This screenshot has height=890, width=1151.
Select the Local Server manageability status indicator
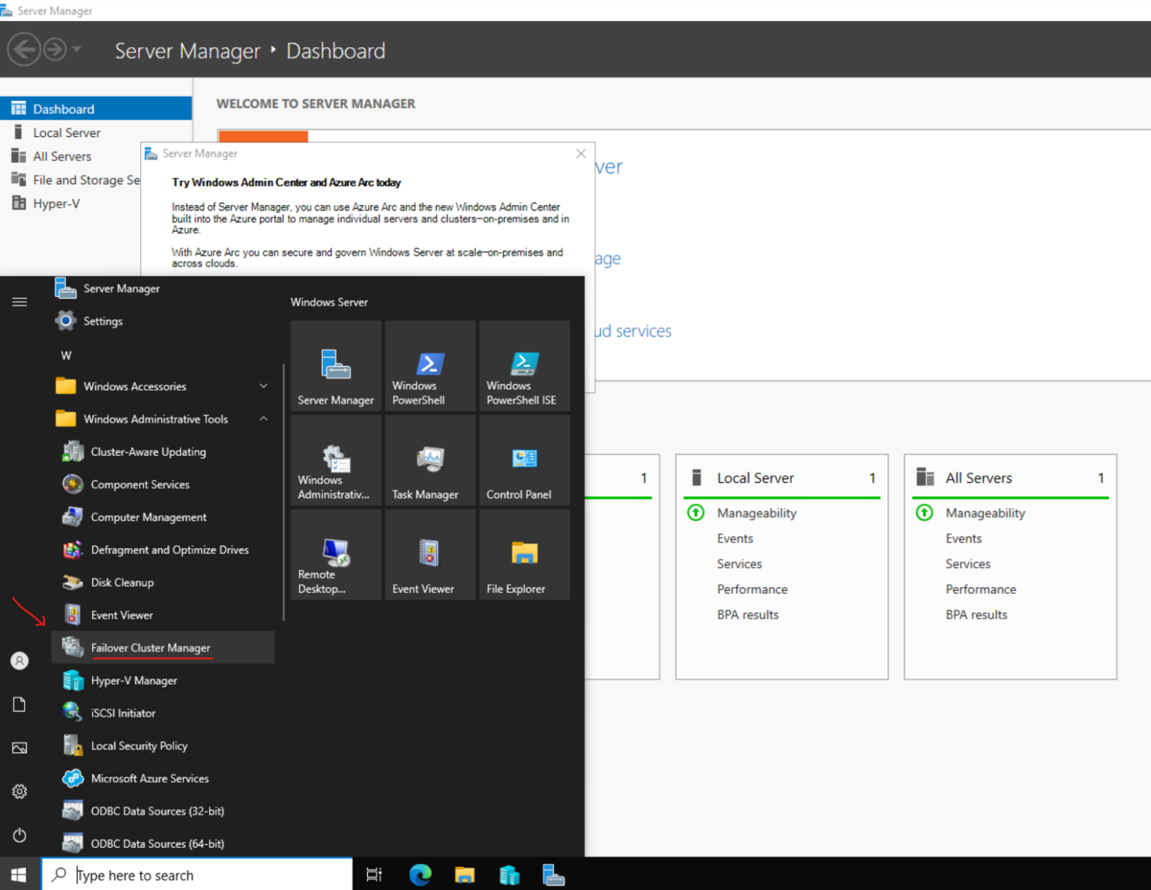[695, 513]
